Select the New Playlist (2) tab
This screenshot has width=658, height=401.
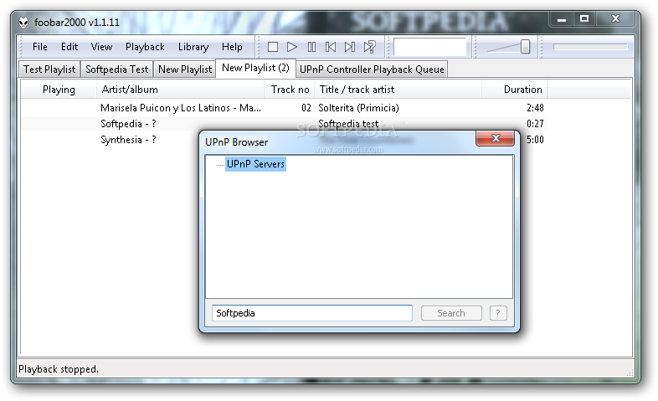pyautogui.click(x=255, y=68)
